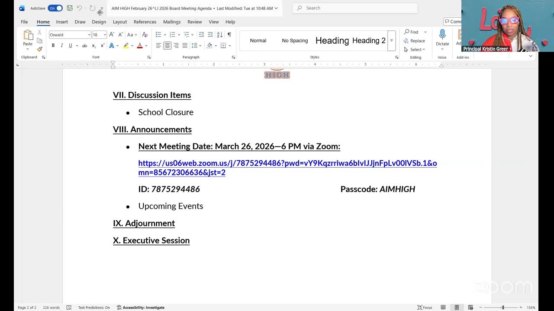Clear all formatting with the eraser A icon

(145, 35)
